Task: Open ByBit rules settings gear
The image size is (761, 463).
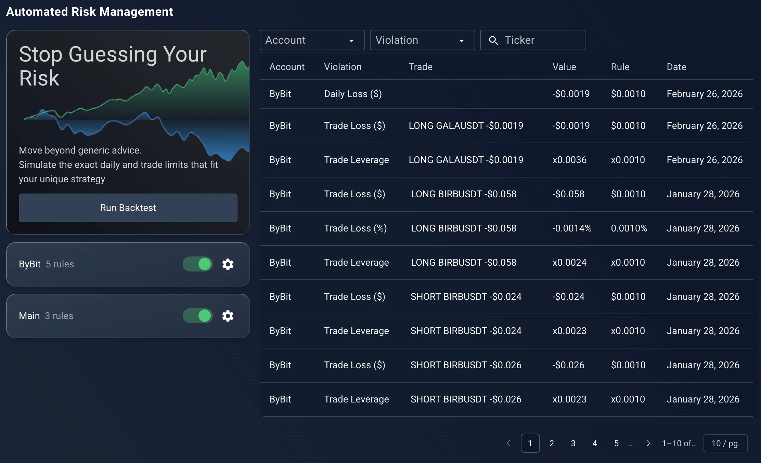Action: coord(228,264)
